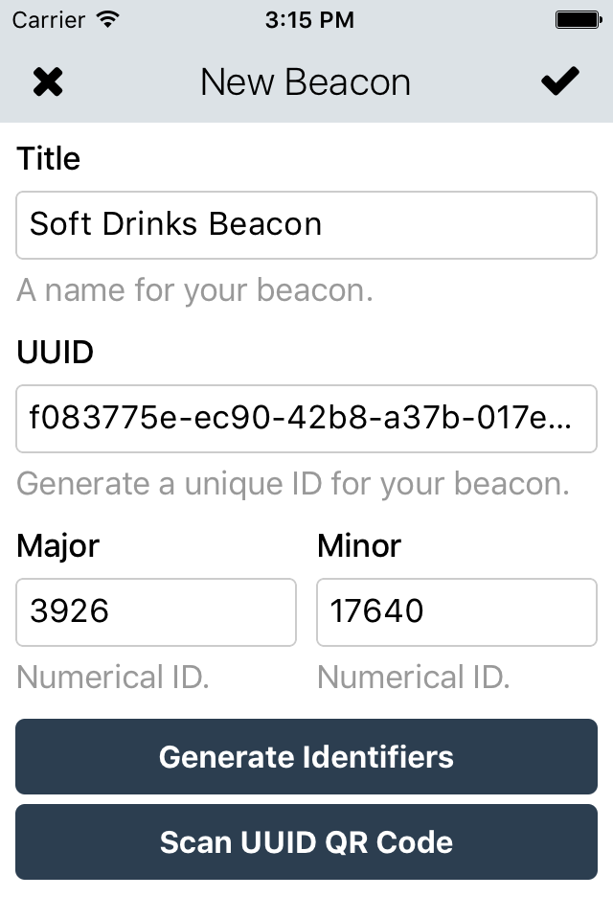This screenshot has height=920, width=613.
Task: Tap the New Beacon header title
Action: (306, 82)
